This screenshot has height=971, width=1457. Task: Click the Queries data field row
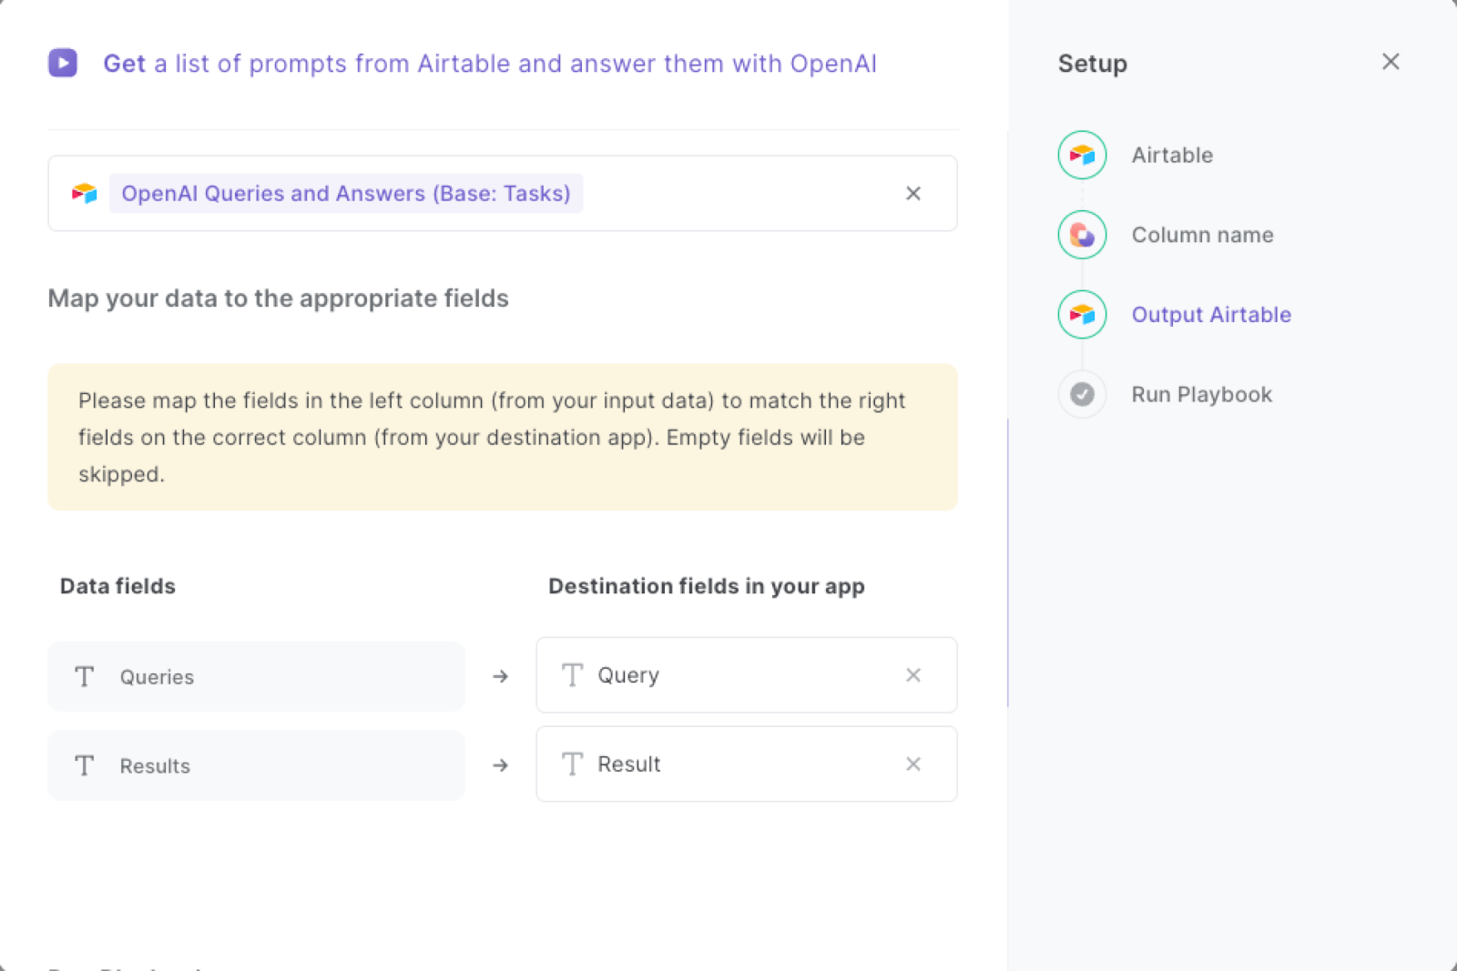256,676
